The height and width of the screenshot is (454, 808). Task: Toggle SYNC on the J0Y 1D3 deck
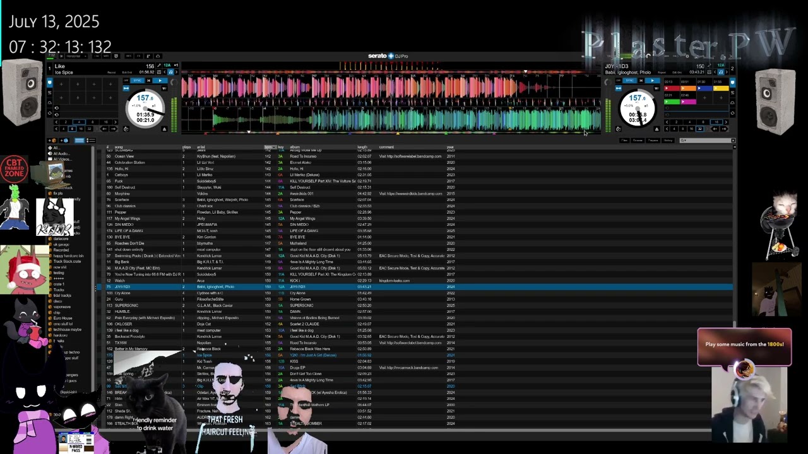pyautogui.click(x=629, y=81)
